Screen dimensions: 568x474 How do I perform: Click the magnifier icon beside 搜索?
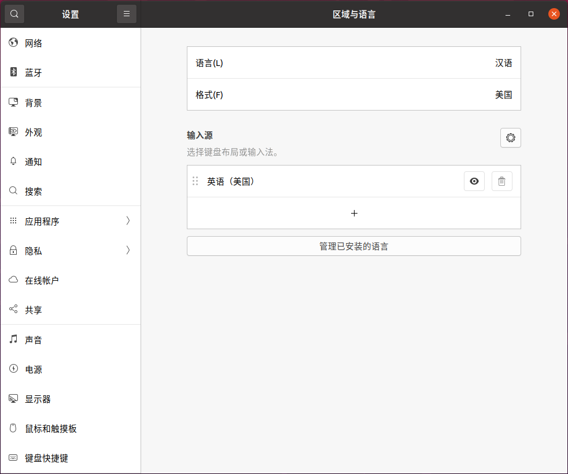(x=13, y=191)
